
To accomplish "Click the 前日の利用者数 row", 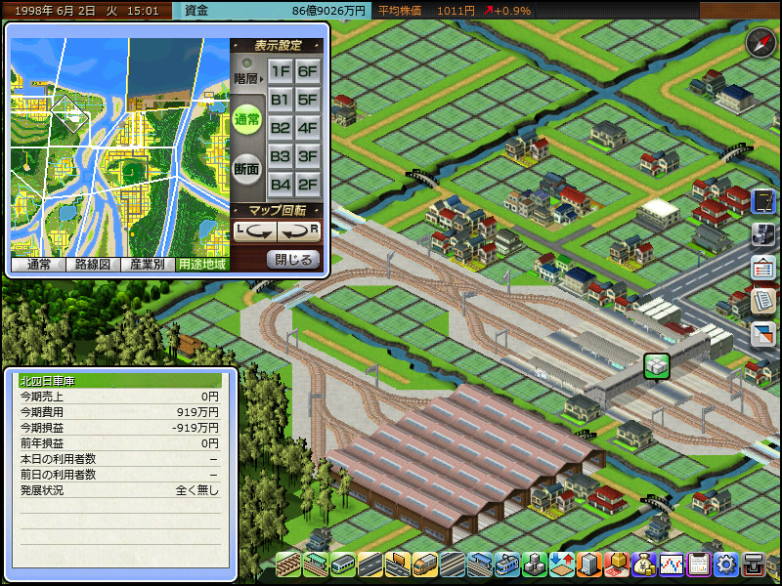I will coord(119,475).
